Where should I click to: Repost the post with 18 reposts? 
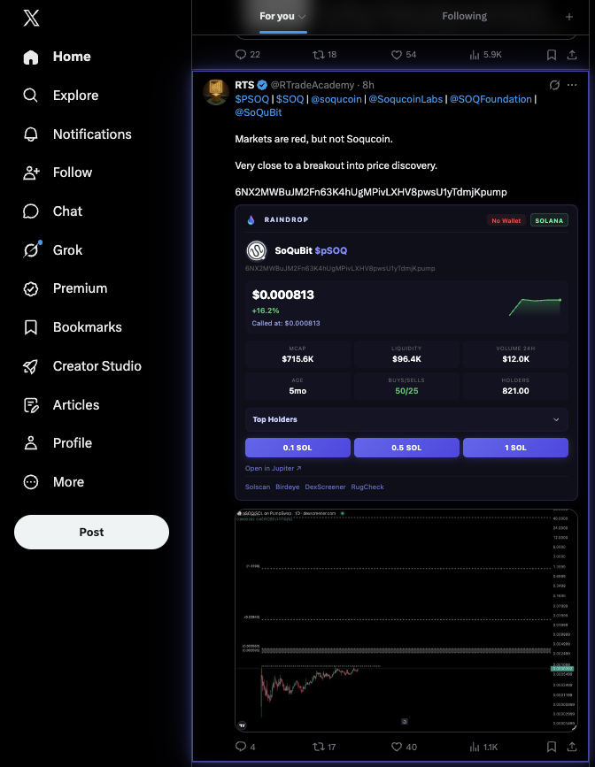[x=325, y=55]
